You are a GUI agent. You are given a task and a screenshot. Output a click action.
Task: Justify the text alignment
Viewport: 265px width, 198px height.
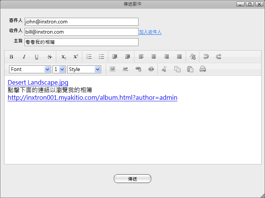pyautogui.click(x=179, y=57)
